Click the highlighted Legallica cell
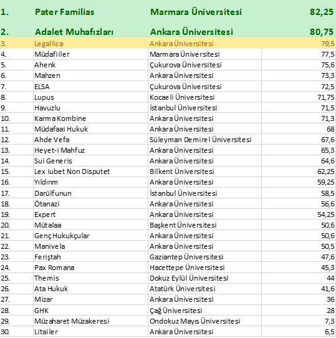 [91, 44]
